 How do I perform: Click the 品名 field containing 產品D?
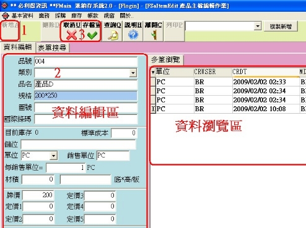tap(85, 84)
